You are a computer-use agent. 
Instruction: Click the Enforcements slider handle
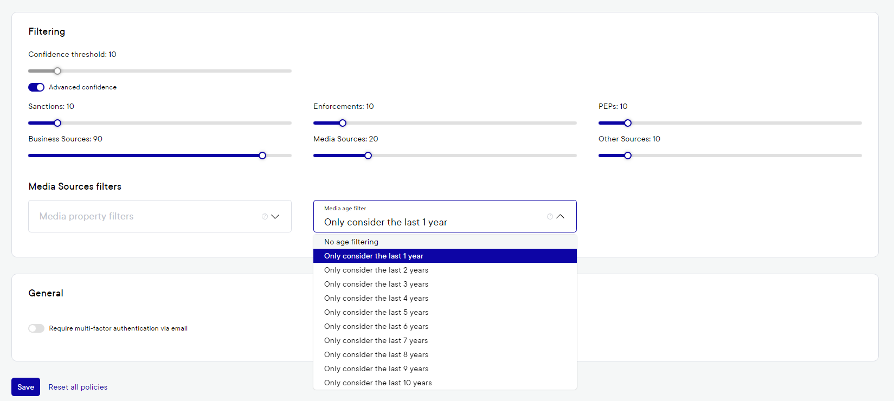click(x=343, y=123)
